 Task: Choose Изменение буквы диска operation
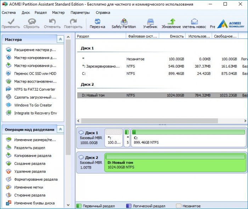pyautogui.click(x=30, y=203)
